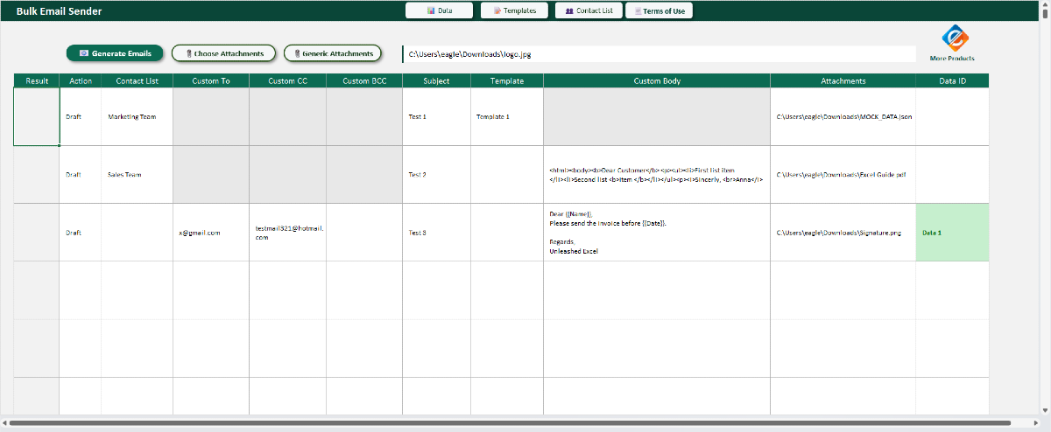Image resolution: width=1051 pixels, height=432 pixels.
Task: Select the Sales Team contact list cell
Action: pos(137,174)
